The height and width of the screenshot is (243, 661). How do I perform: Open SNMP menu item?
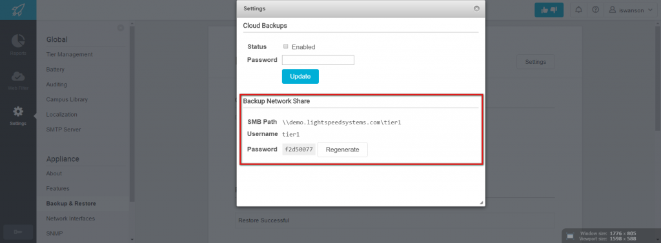click(54, 233)
